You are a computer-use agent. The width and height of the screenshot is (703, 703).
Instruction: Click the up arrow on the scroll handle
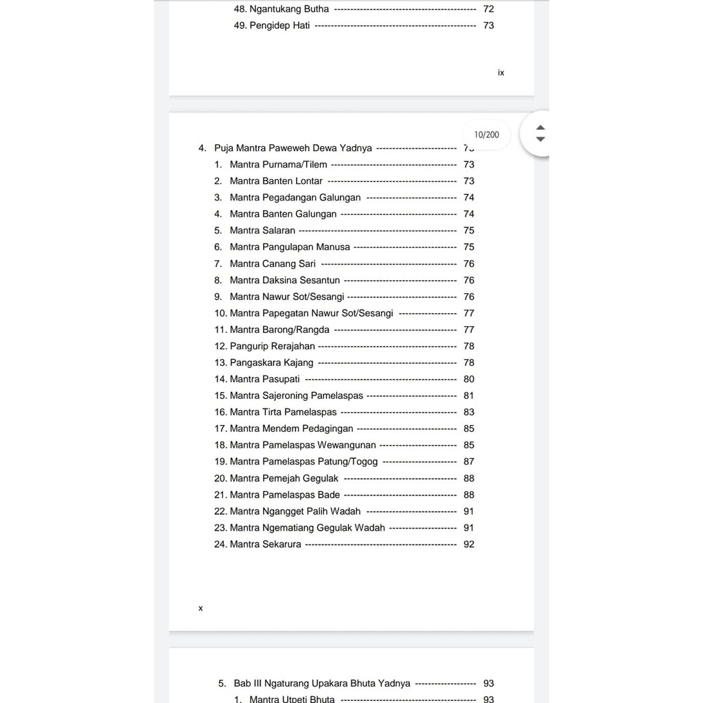540,128
